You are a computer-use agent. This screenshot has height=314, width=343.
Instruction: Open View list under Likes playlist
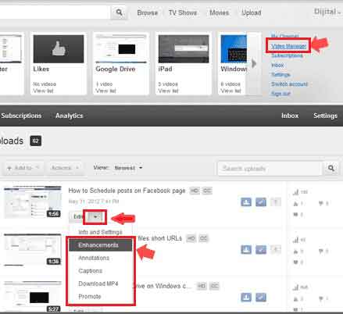tap(44, 91)
